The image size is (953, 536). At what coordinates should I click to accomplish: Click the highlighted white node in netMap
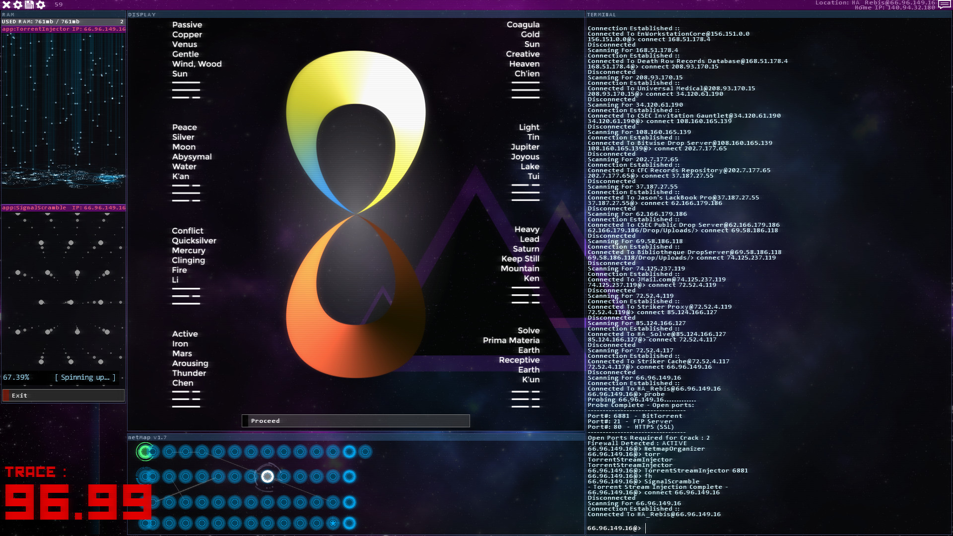[268, 476]
